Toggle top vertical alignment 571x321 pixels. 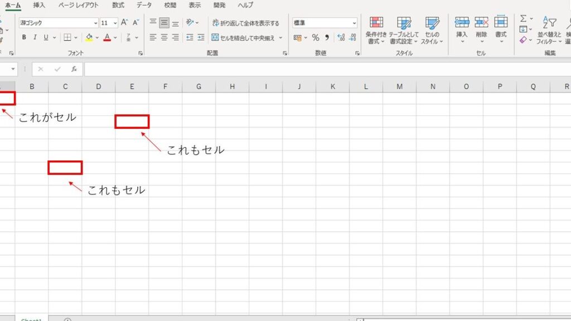click(153, 22)
